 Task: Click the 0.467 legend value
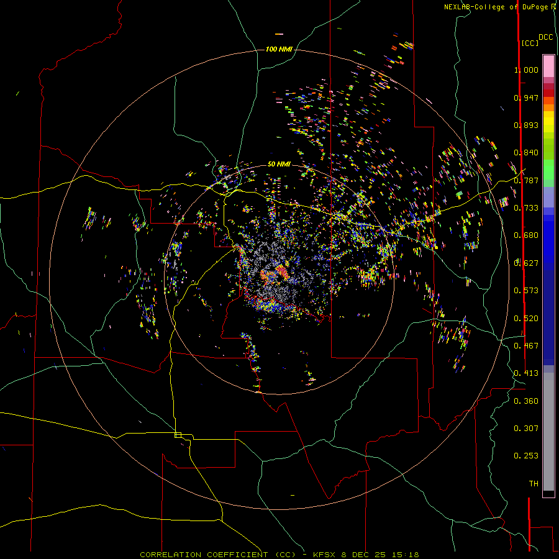526,346
